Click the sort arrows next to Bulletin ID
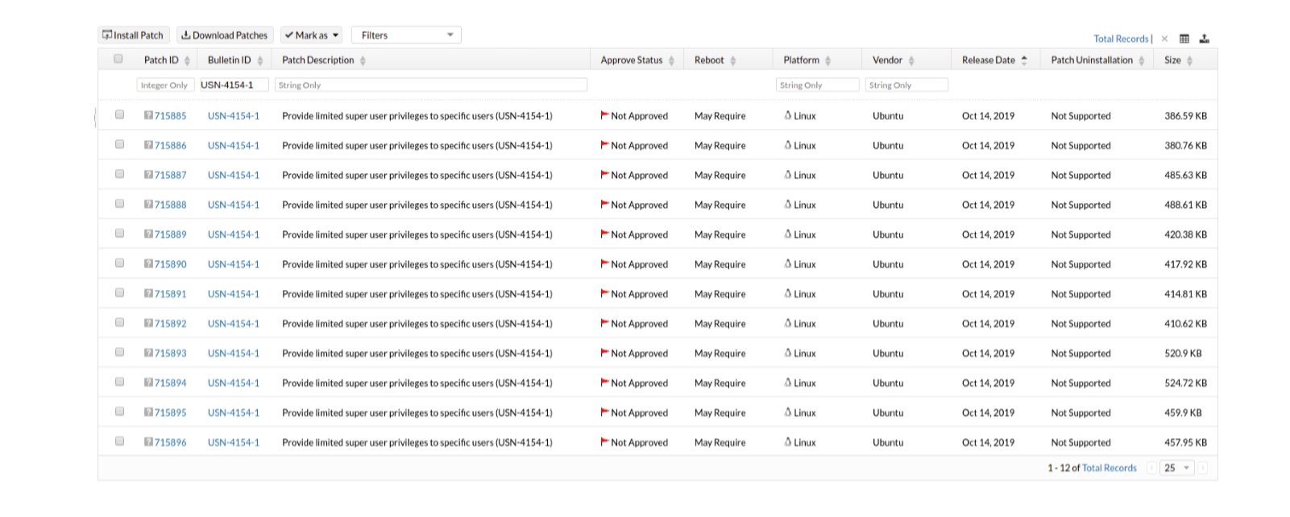1290x517 pixels. [259, 60]
